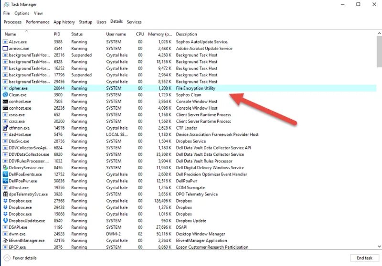This screenshot has width=382, height=266.
Task: Click the DbxSvc.exe process icon
Action: [5, 141]
